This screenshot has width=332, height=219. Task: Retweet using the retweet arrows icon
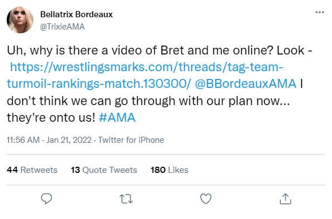tap(126, 199)
